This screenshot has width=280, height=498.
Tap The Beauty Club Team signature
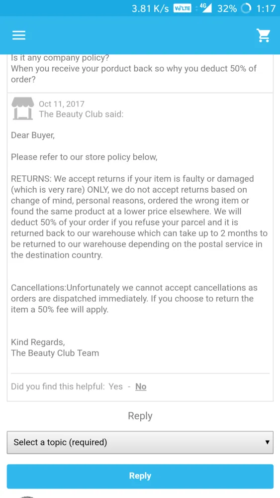(55, 353)
